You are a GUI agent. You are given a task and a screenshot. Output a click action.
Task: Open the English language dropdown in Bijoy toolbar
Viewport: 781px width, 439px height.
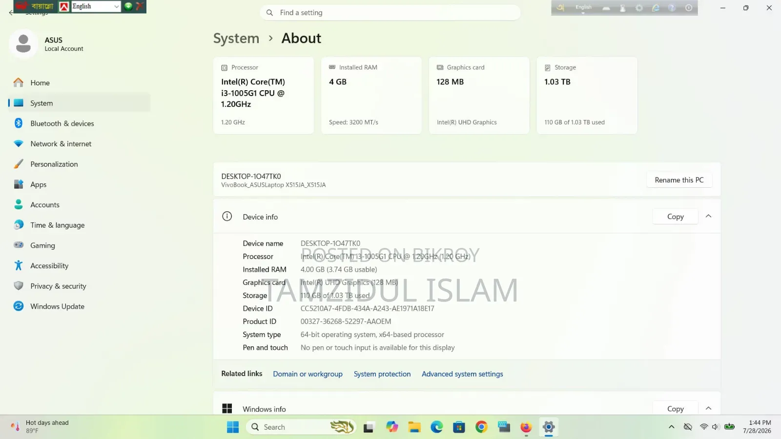tap(96, 6)
